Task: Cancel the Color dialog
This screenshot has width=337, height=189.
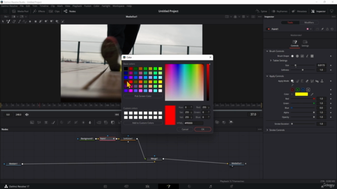Action: pos(185,130)
